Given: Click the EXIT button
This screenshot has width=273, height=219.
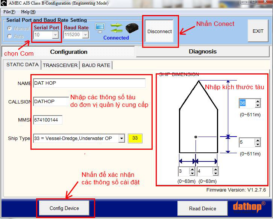Looking at the screenshot, I should 258,31.
